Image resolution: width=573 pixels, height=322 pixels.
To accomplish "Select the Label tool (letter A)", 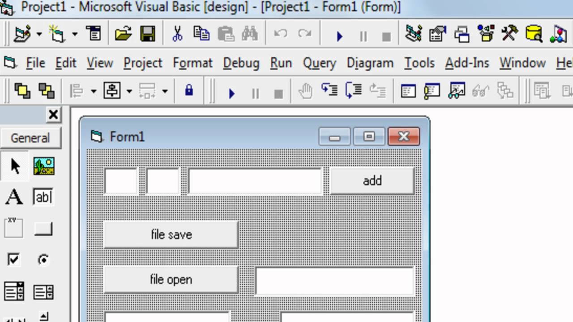I will tap(14, 197).
